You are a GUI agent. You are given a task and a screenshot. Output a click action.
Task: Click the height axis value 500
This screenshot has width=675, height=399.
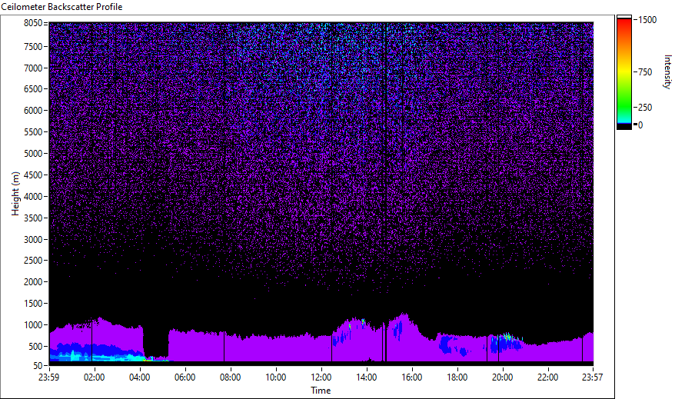35,347
